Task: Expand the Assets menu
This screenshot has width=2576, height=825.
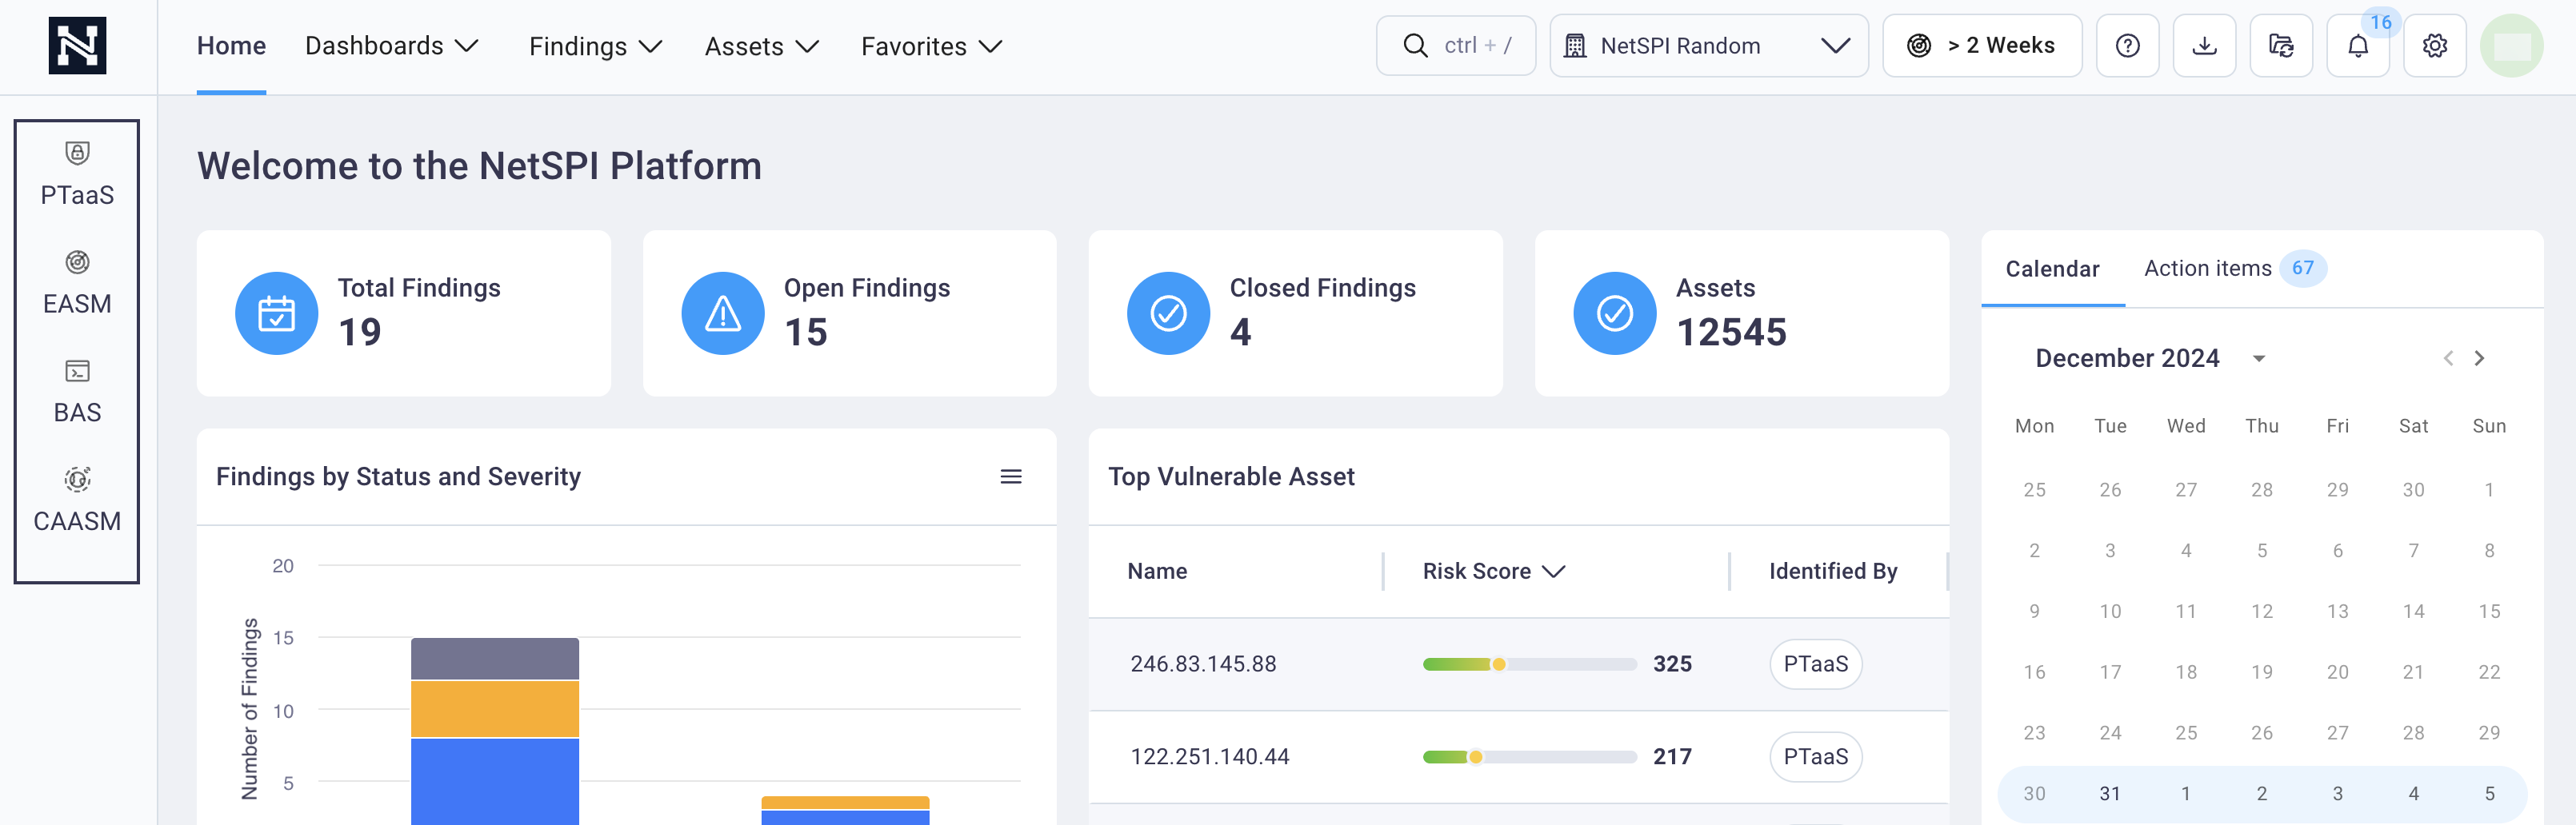Action: 762,46
